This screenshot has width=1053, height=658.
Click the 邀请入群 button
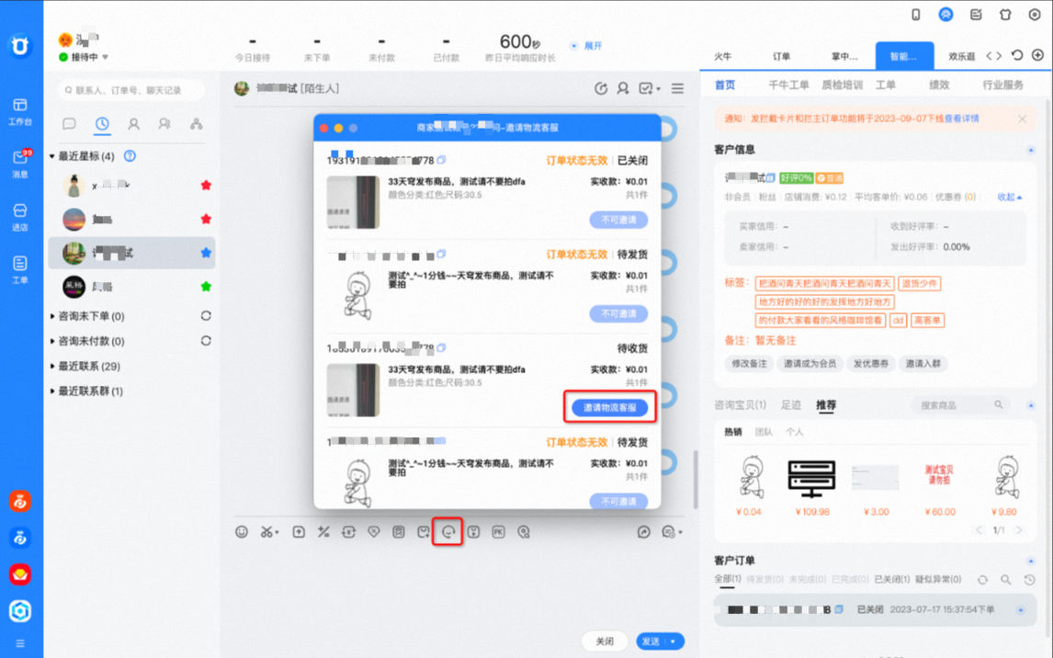pyautogui.click(x=923, y=363)
